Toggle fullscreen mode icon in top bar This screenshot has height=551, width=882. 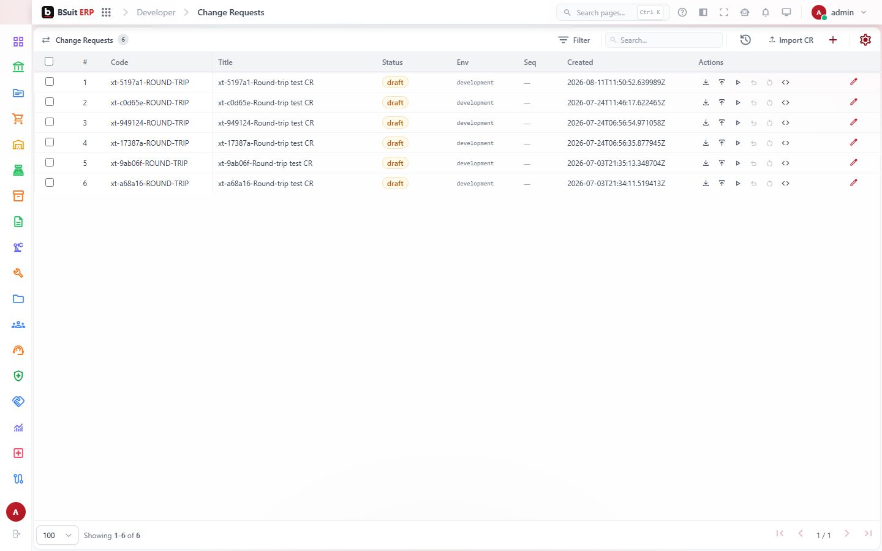click(724, 12)
